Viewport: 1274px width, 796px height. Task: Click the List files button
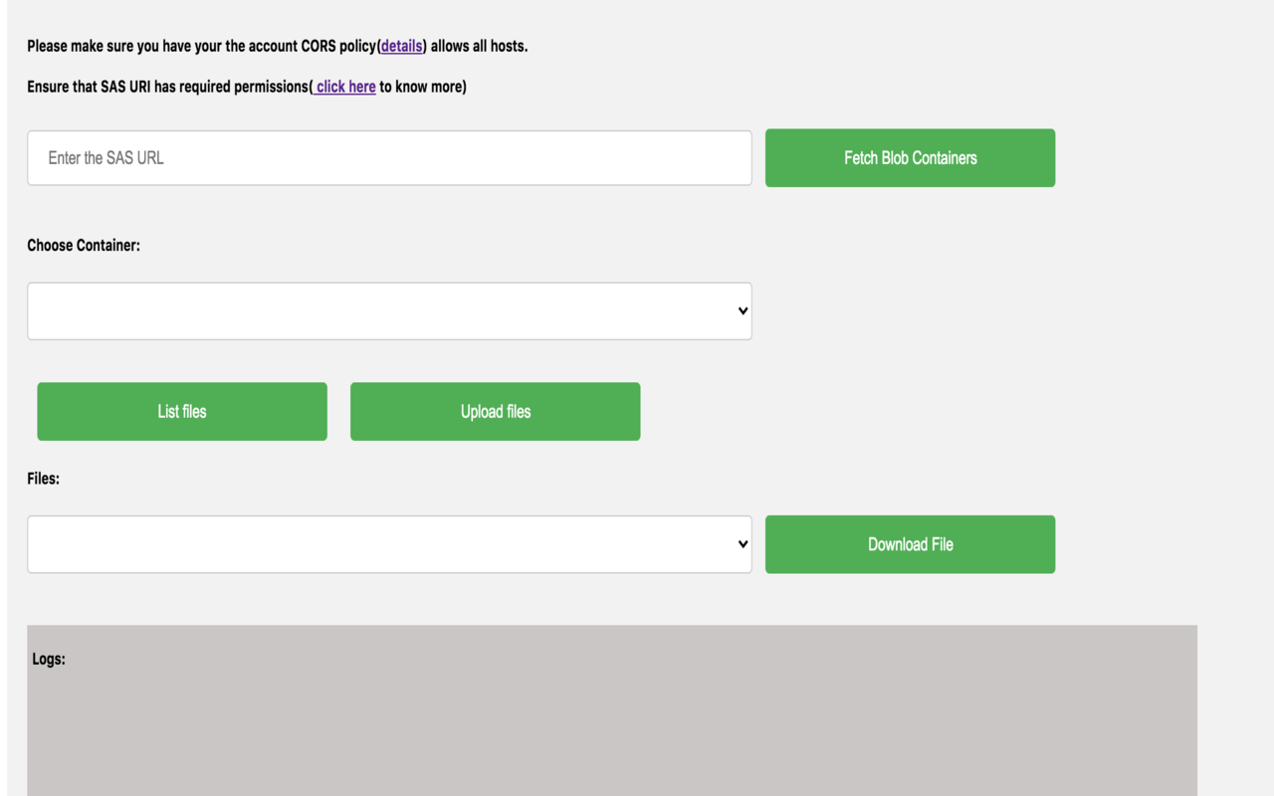182,411
